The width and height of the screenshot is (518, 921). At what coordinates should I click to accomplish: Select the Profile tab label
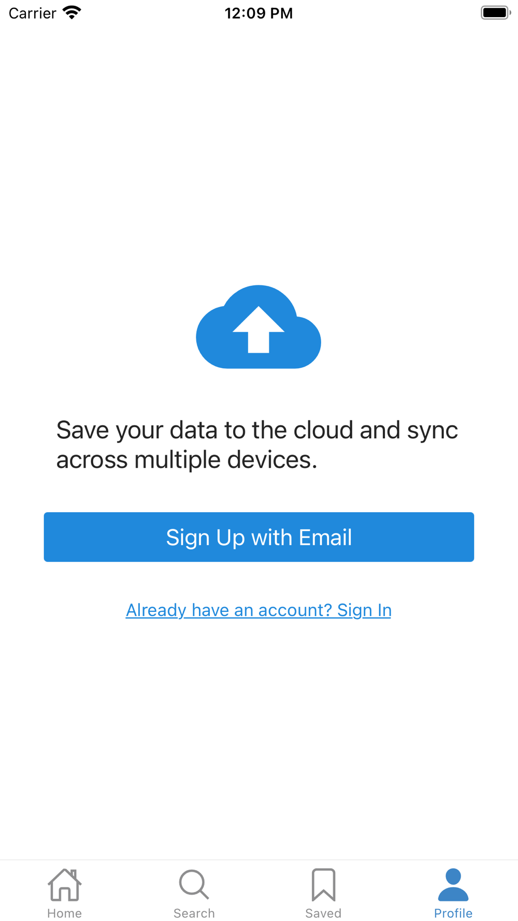click(453, 913)
